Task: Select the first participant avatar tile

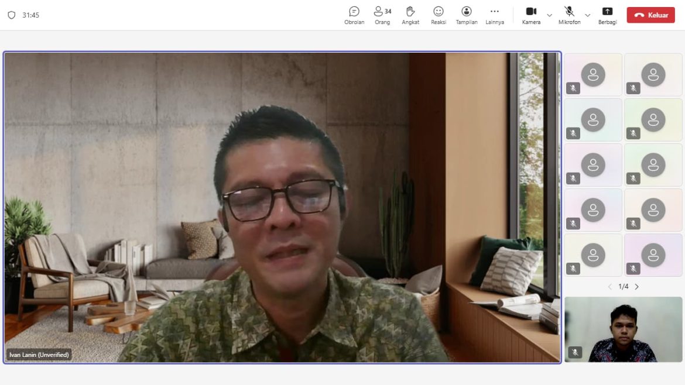Action: pos(593,74)
